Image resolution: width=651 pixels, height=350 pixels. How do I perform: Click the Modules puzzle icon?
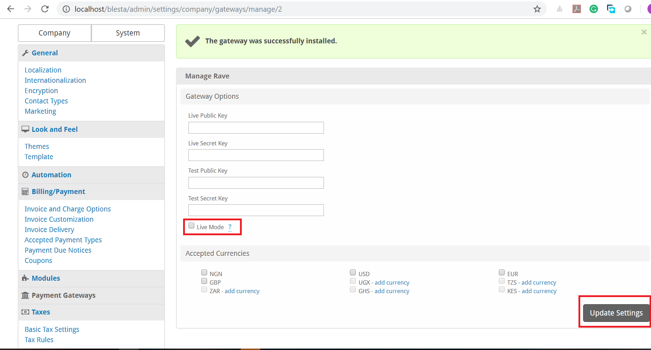(25, 278)
